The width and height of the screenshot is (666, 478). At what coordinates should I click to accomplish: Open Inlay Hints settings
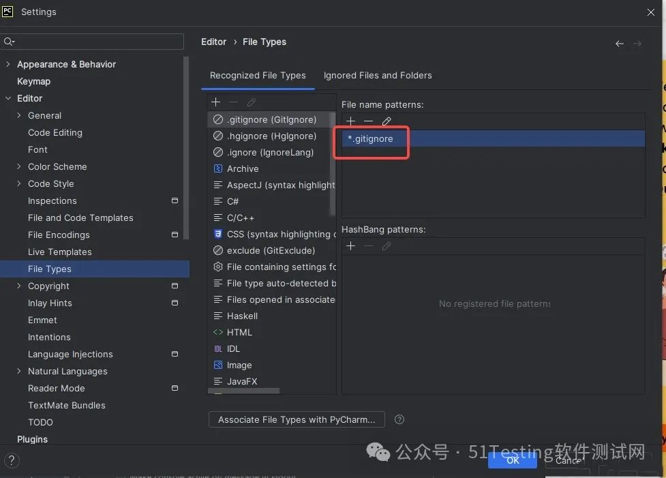click(x=50, y=303)
